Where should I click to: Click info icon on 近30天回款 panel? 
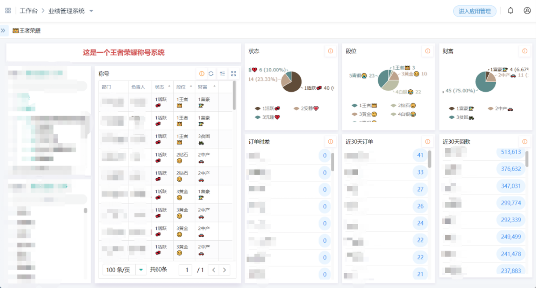point(524,142)
